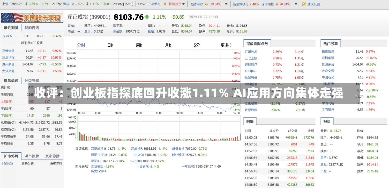Switch to the 5分 chart tab
The height and width of the screenshot is (188, 389).
click(197, 45)
